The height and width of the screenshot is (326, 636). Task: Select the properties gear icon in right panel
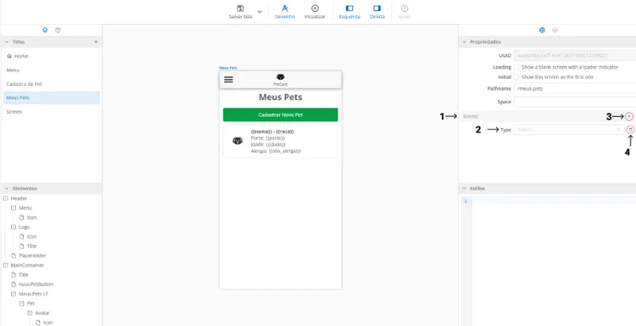(x=542, y=30)
